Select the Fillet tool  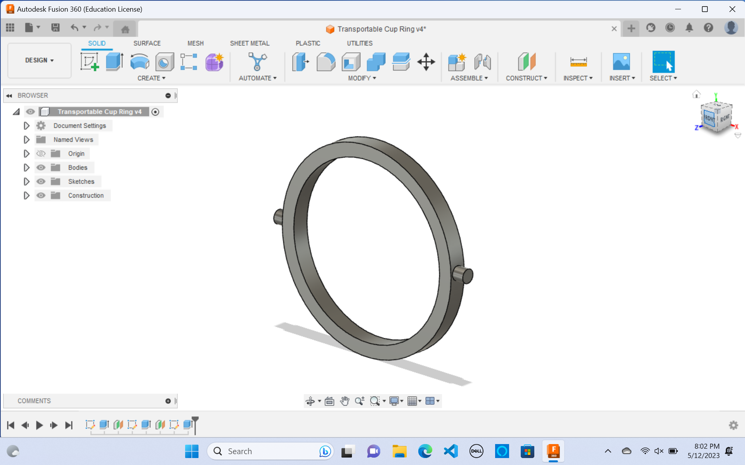tap(326, 62)
